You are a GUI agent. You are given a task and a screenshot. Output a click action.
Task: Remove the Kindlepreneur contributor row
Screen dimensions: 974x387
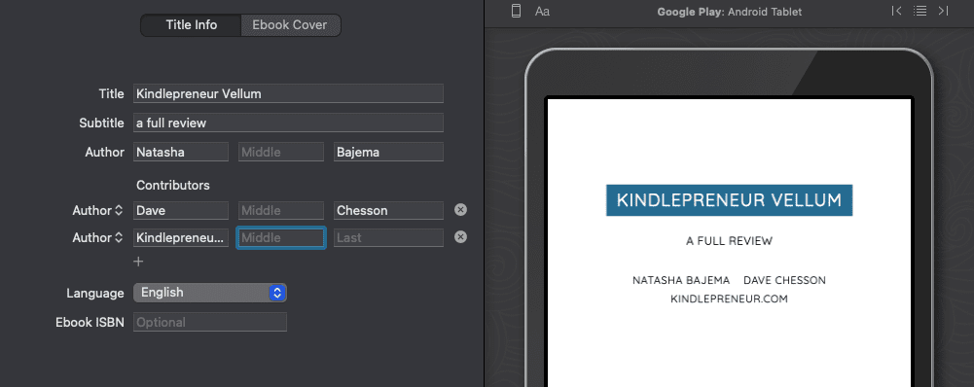460,236
